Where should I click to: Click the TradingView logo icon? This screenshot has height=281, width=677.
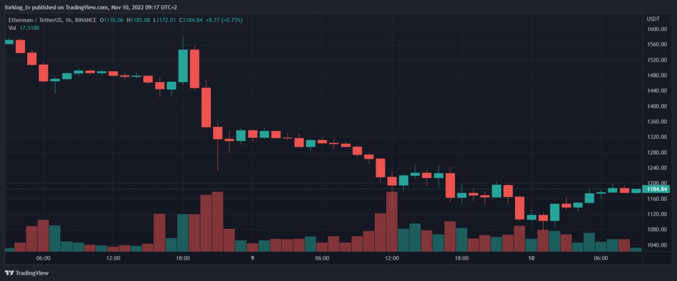click(9, 273)
